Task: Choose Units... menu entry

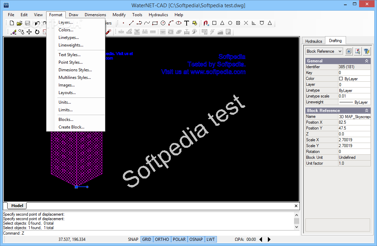Action: 76,102
